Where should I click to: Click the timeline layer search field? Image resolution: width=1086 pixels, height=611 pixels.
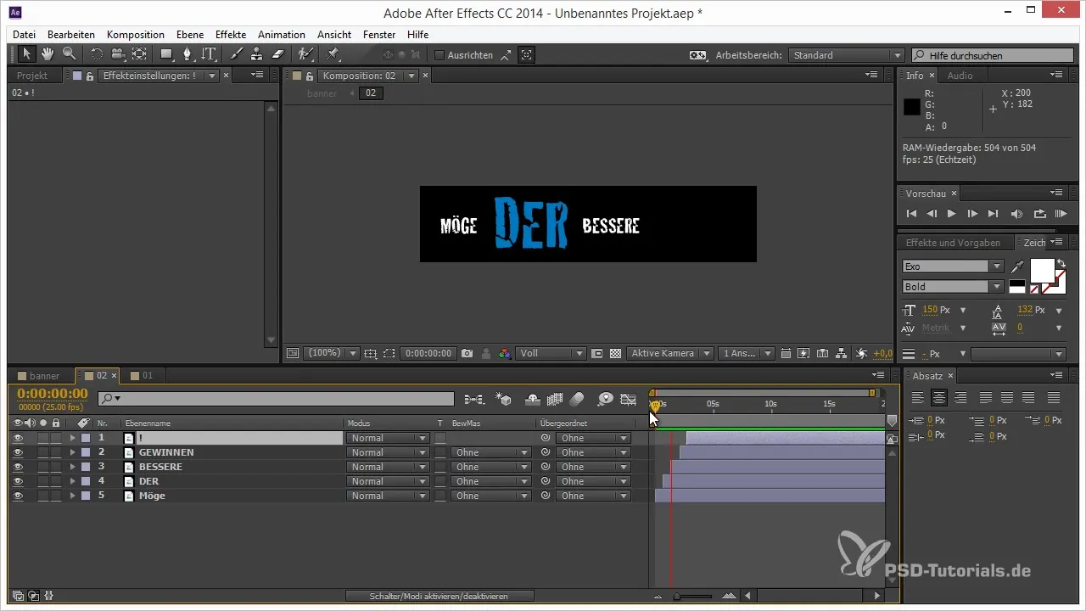point(276,398)
